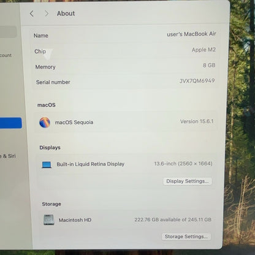Click the 222.76 GB available storage text
The image size is (255, 255).
(173, 219)
